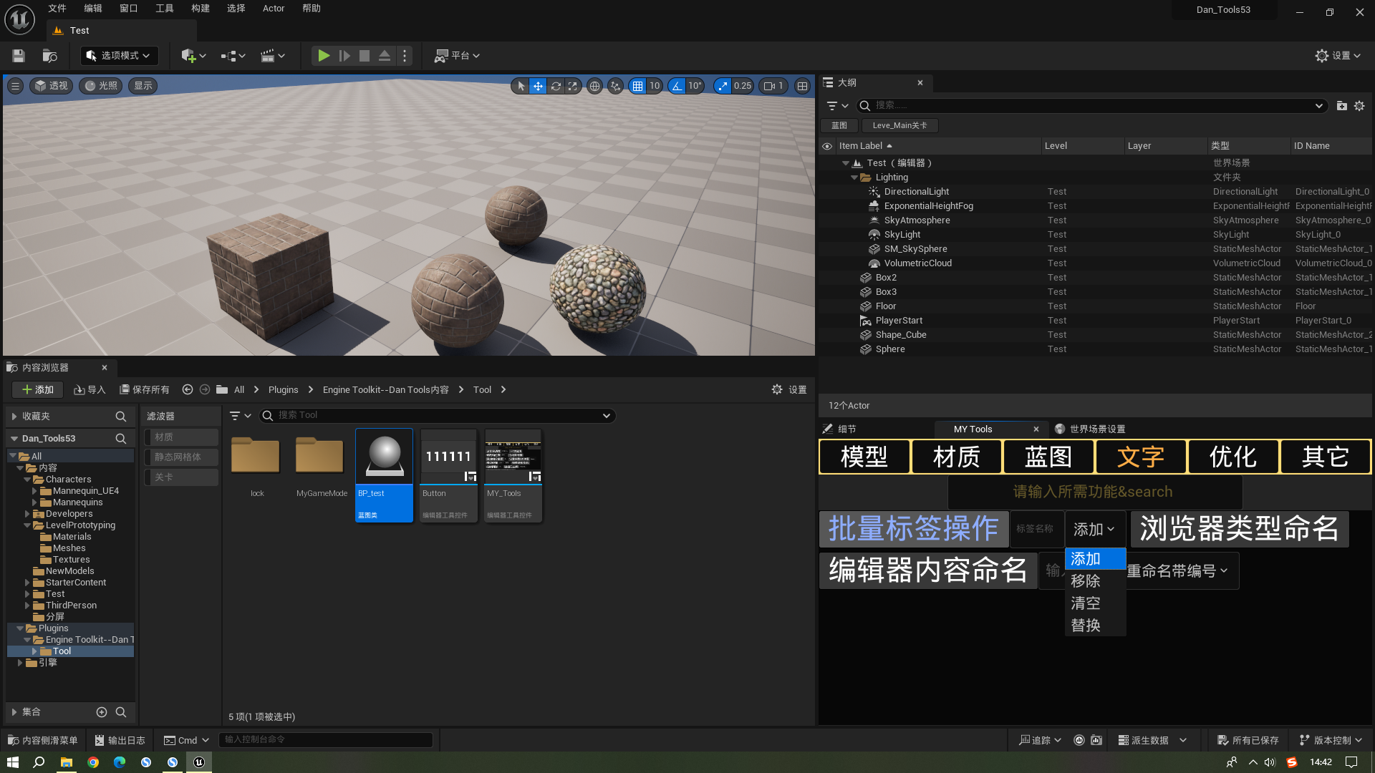Open the 模型 category in MY Tools
Image resolution: width=1375 pixels, height=773 pixels.
tap(864, 457)
